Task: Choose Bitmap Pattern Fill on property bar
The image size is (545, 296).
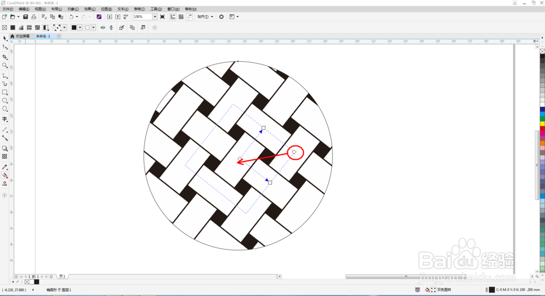Action: tap(37, 27)
